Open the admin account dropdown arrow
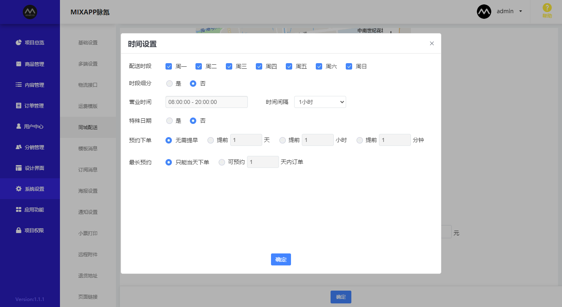 pyautogui.click(x=520, y=11)
